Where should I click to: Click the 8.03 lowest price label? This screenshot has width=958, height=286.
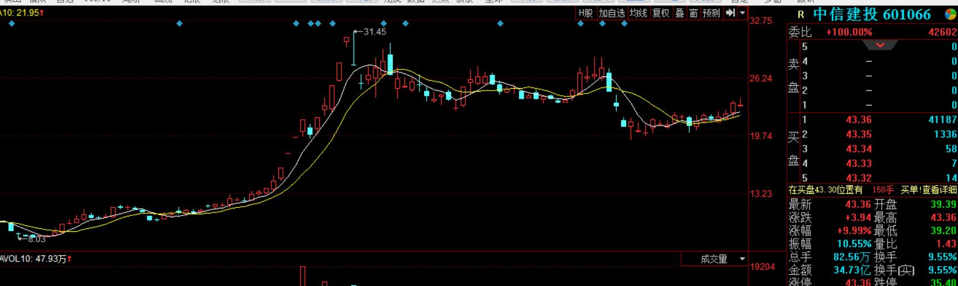click(36, 239)
